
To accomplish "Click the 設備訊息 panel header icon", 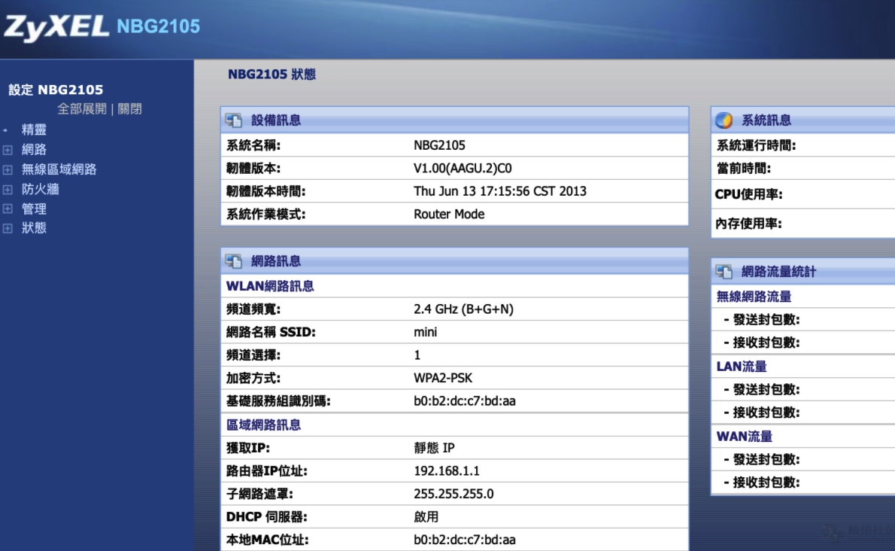I will click(x=235, y=120).
